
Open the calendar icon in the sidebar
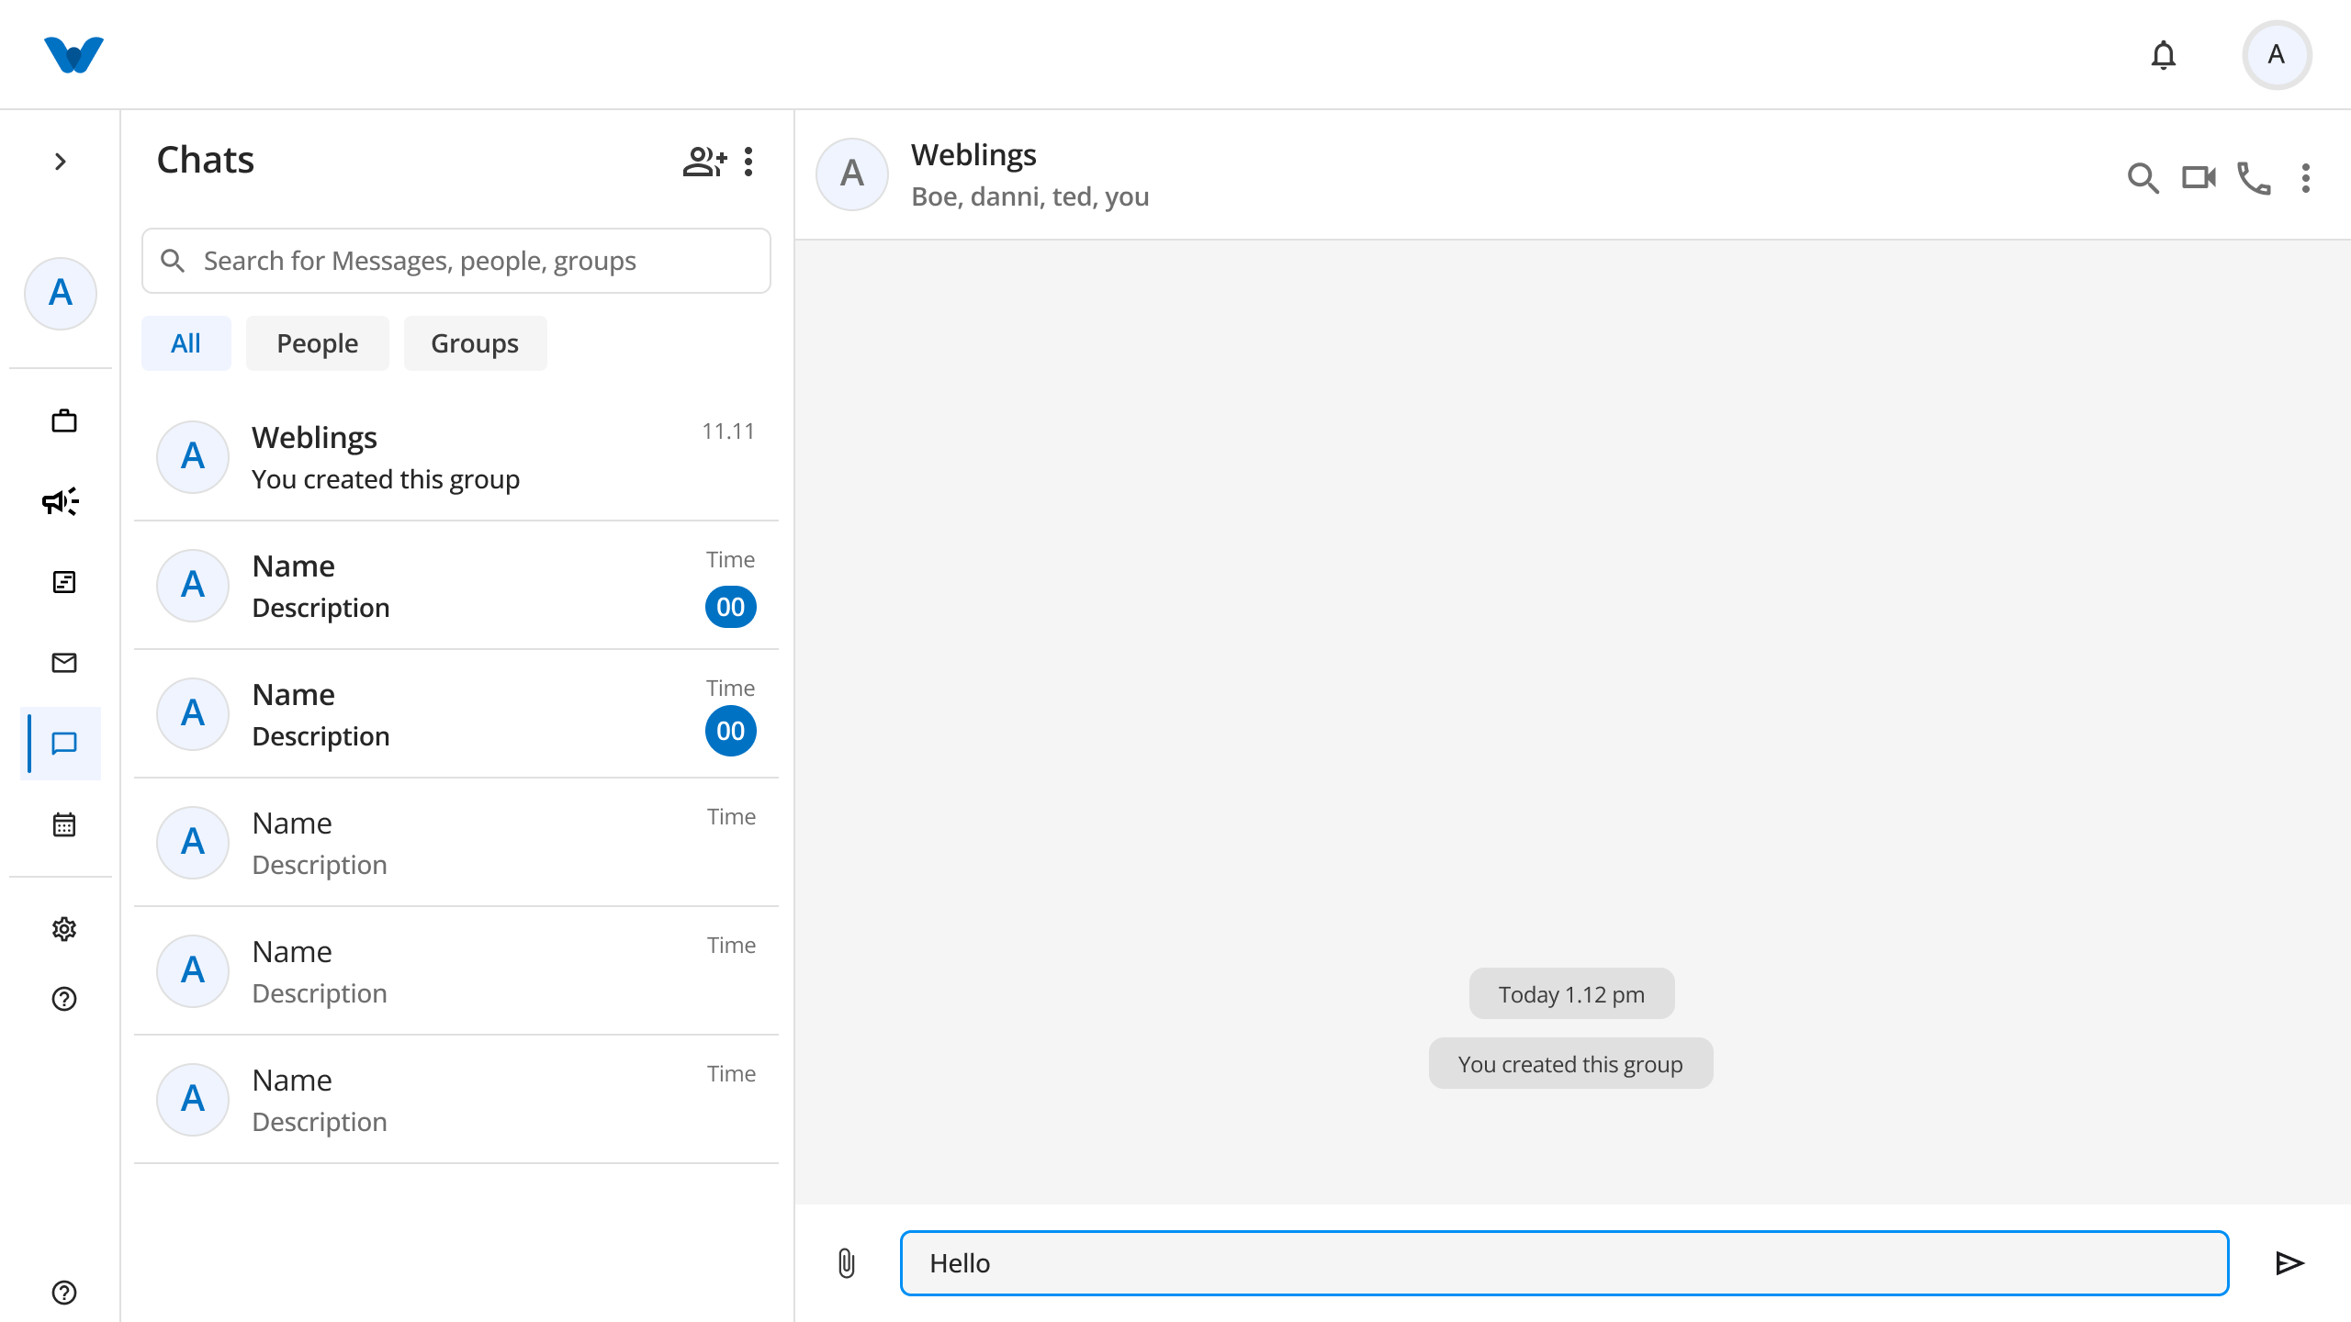pos(64,824)
